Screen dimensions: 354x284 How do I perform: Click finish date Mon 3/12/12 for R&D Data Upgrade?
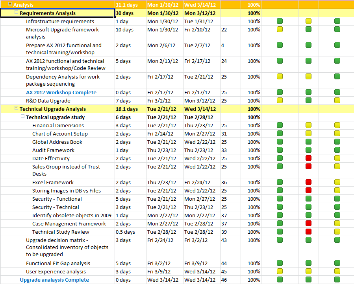200,101
